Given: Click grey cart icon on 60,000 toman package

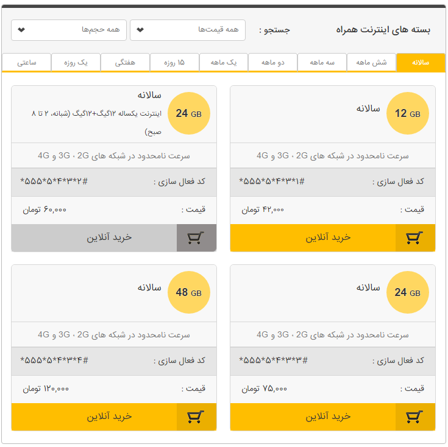Looking at the screenshot, I should click(196, 238).
